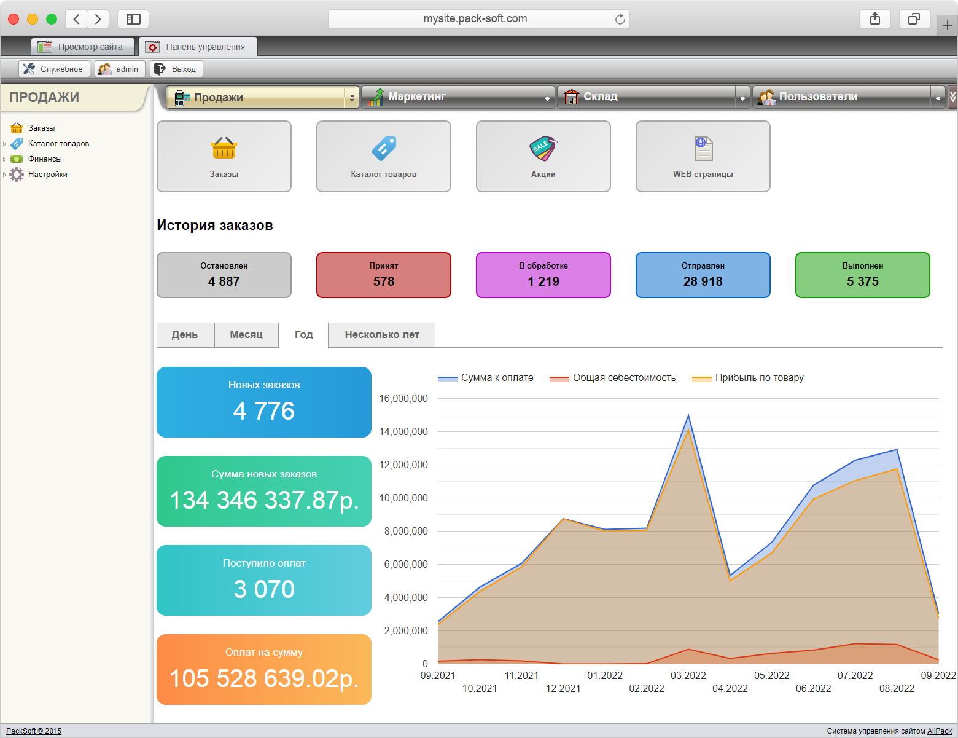Viewport: 958px width, 738px height.
Task: Click the ПРОДАЖИ sidebar header
Action: click(x=44, y=97)
